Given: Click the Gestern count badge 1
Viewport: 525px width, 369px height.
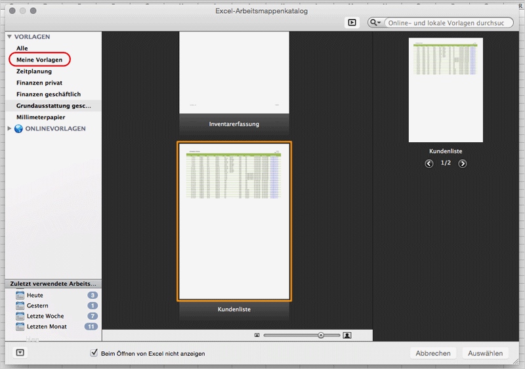Looking at the screenshot, I should (x=93, y=305).
